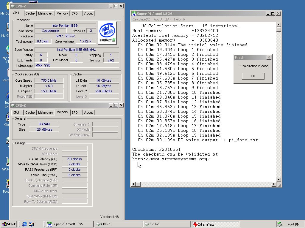Switch to Super PI taskbar button
The width and height of the screenshot is (305, 228).
pyautogui.click(x=70, y=224)
